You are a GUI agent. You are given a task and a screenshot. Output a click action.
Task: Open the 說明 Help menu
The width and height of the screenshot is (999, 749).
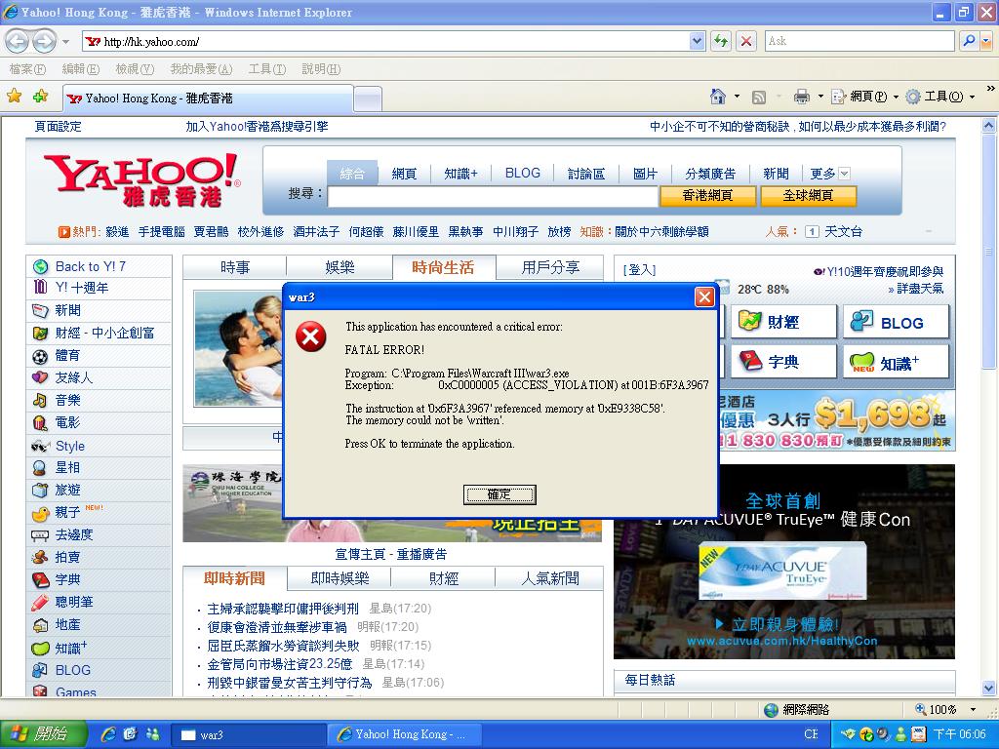tap(321, 69)
